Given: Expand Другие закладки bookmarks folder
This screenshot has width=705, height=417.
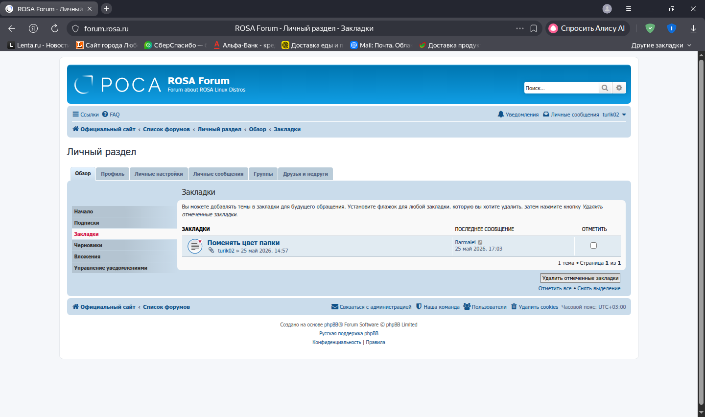Looking at the screenshot, I should pyautogui.click(x=661, y=45).
